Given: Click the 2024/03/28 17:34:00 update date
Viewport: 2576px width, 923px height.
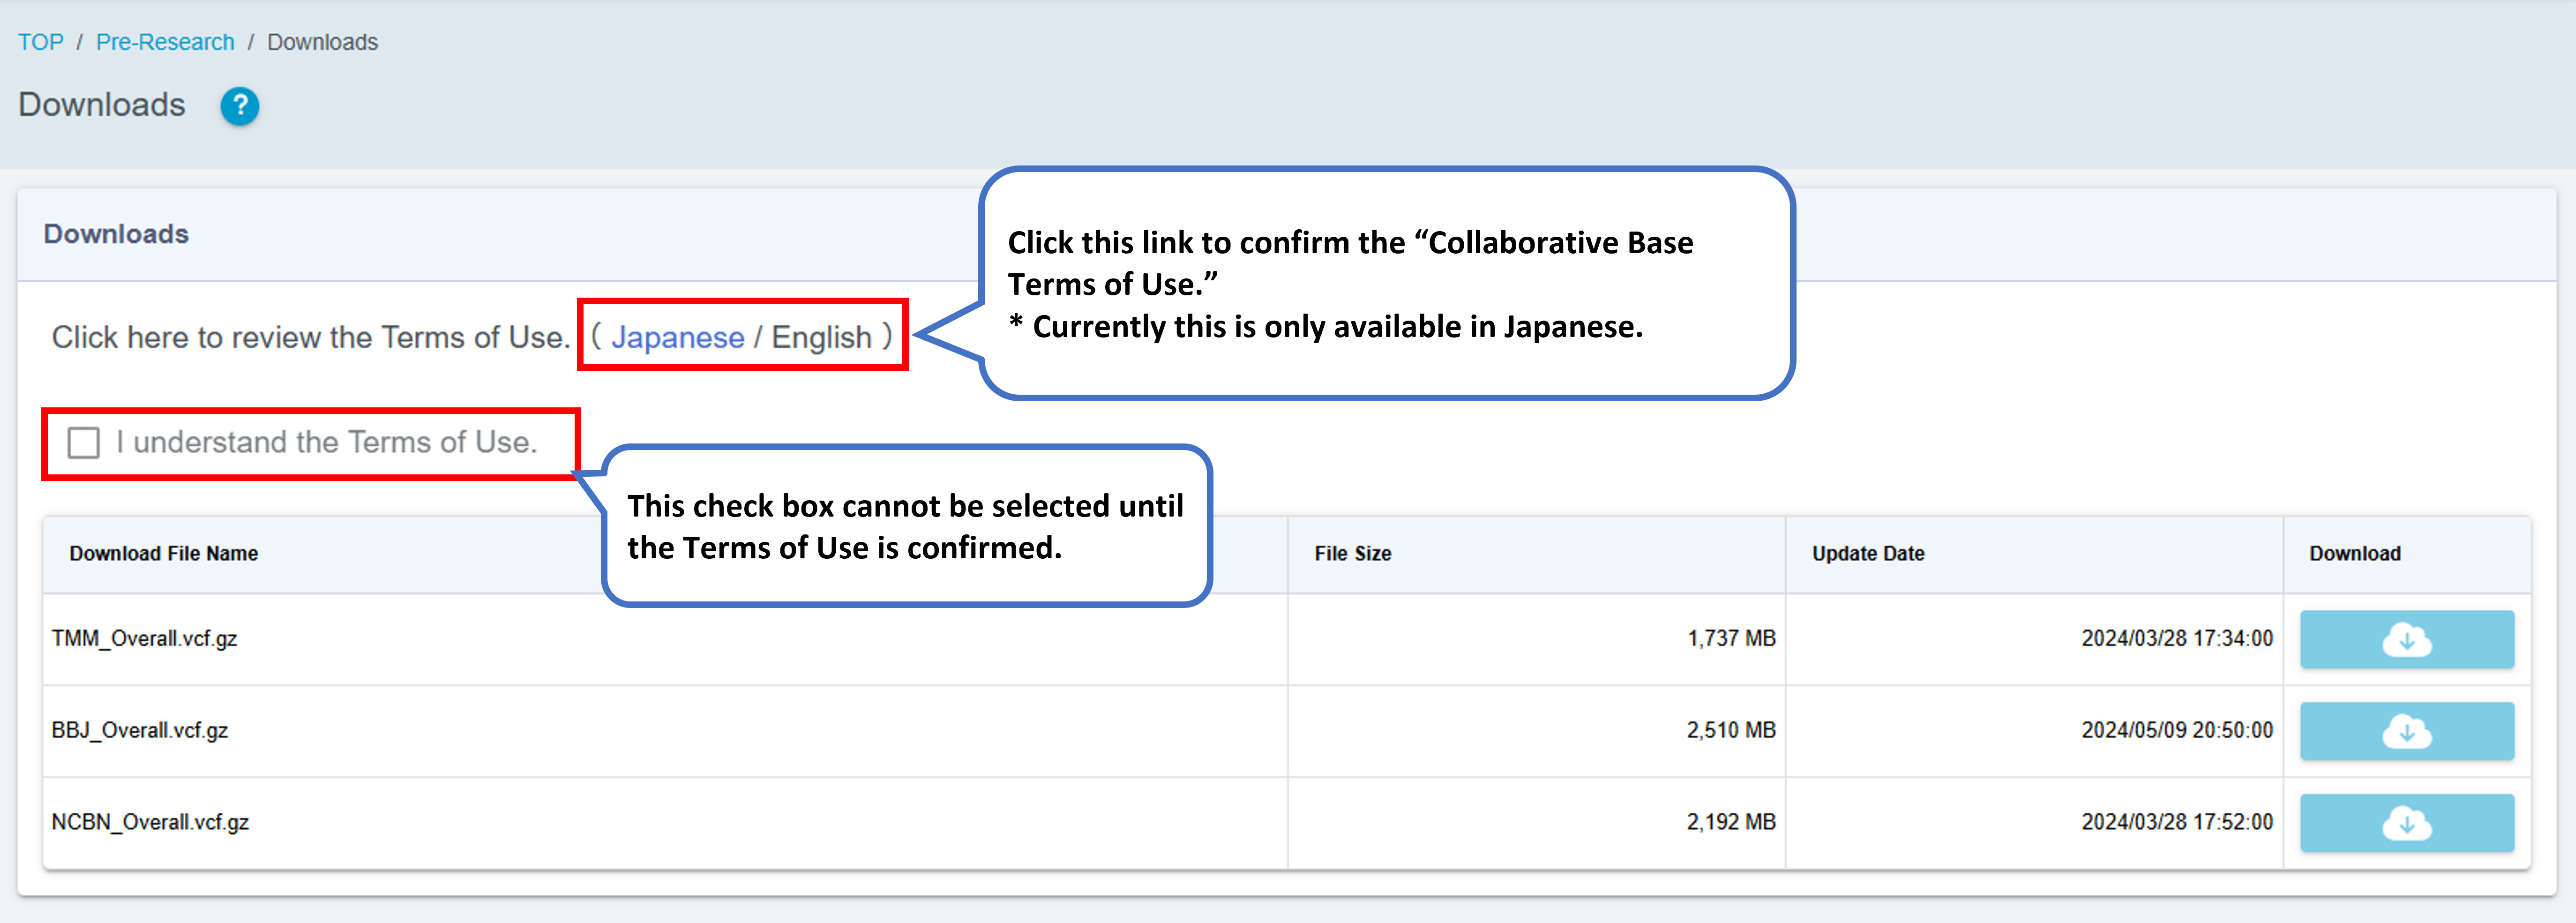Looking at the screenshot, I should [2177, 638].
